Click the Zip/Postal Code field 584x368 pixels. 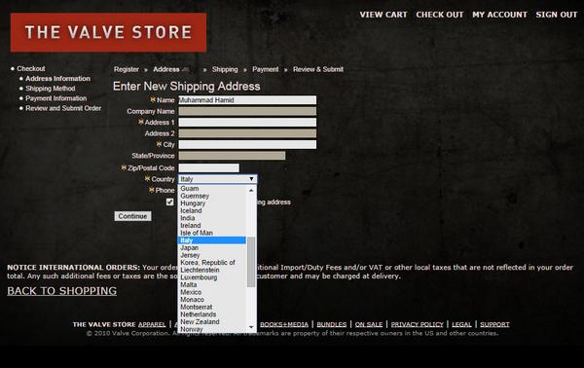click(209, 168)
